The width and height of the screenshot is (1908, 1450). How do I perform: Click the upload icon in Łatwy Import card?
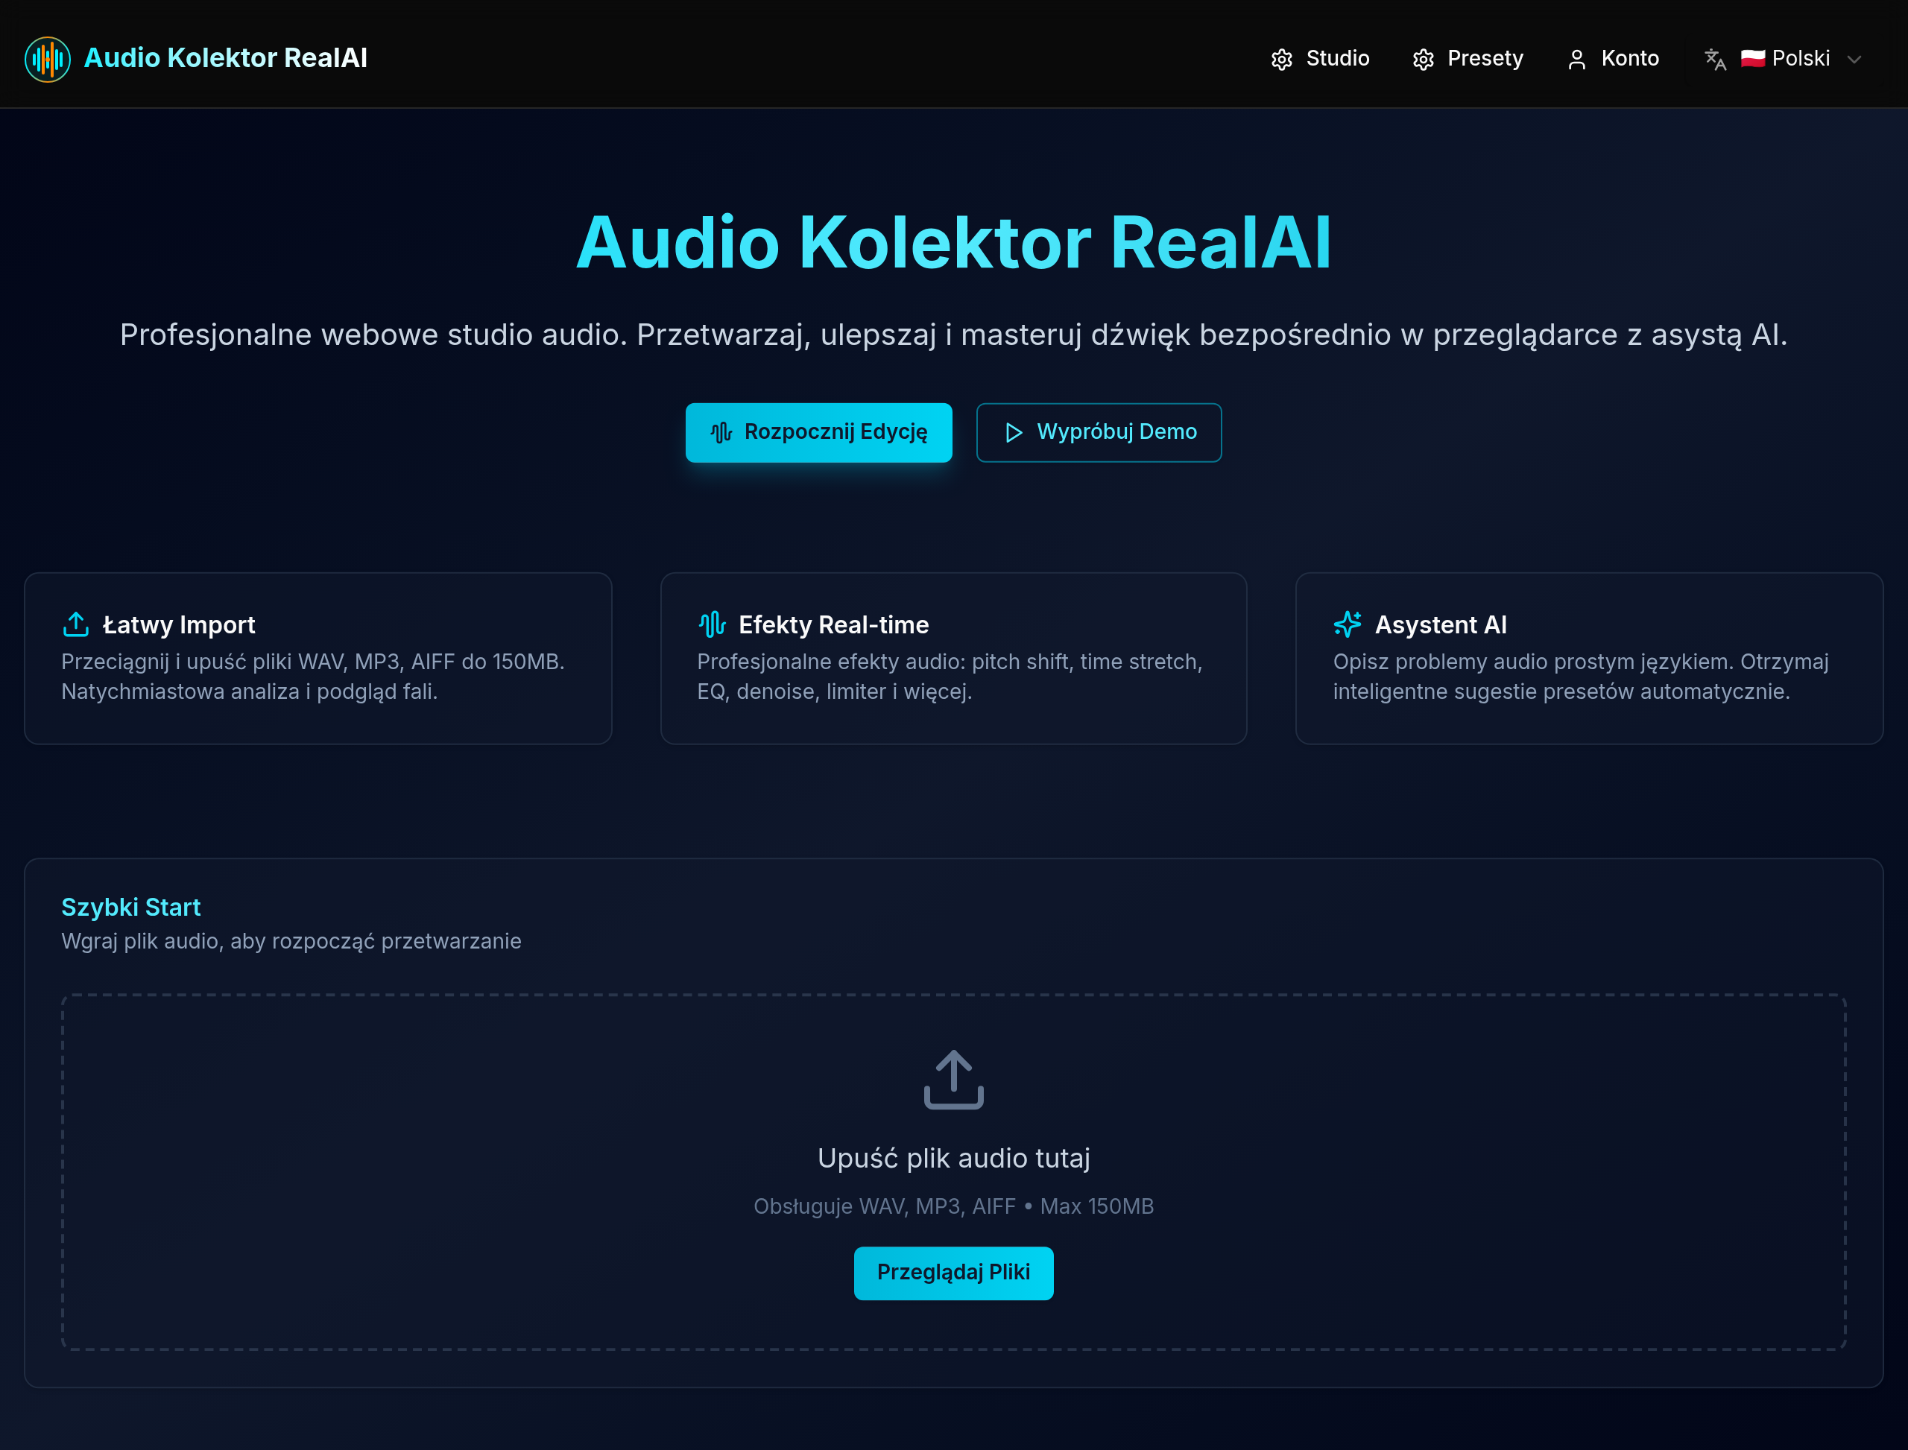tap(76, 624)
